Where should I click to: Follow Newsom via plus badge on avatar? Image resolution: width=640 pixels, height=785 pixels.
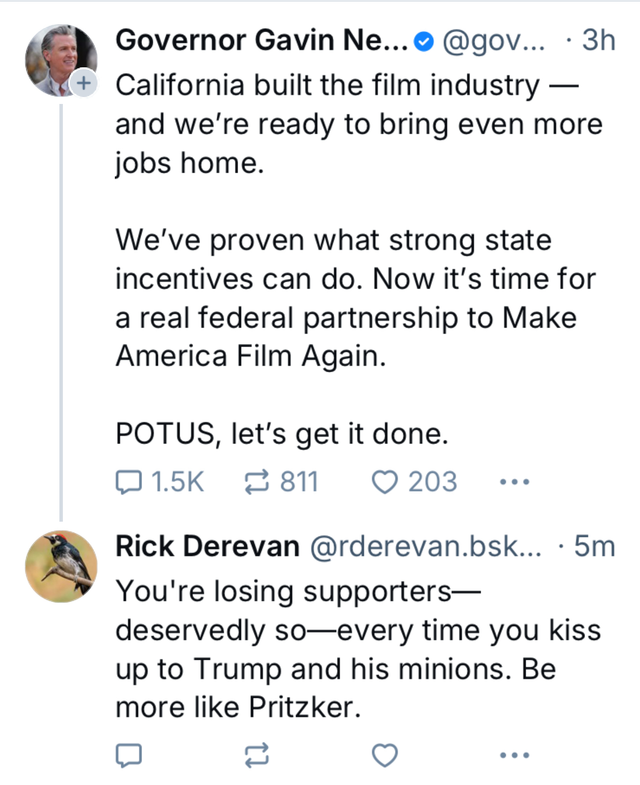(x=84, y=83)
